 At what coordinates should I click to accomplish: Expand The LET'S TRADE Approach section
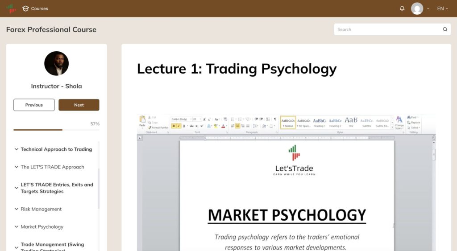(x=50, y=167)
